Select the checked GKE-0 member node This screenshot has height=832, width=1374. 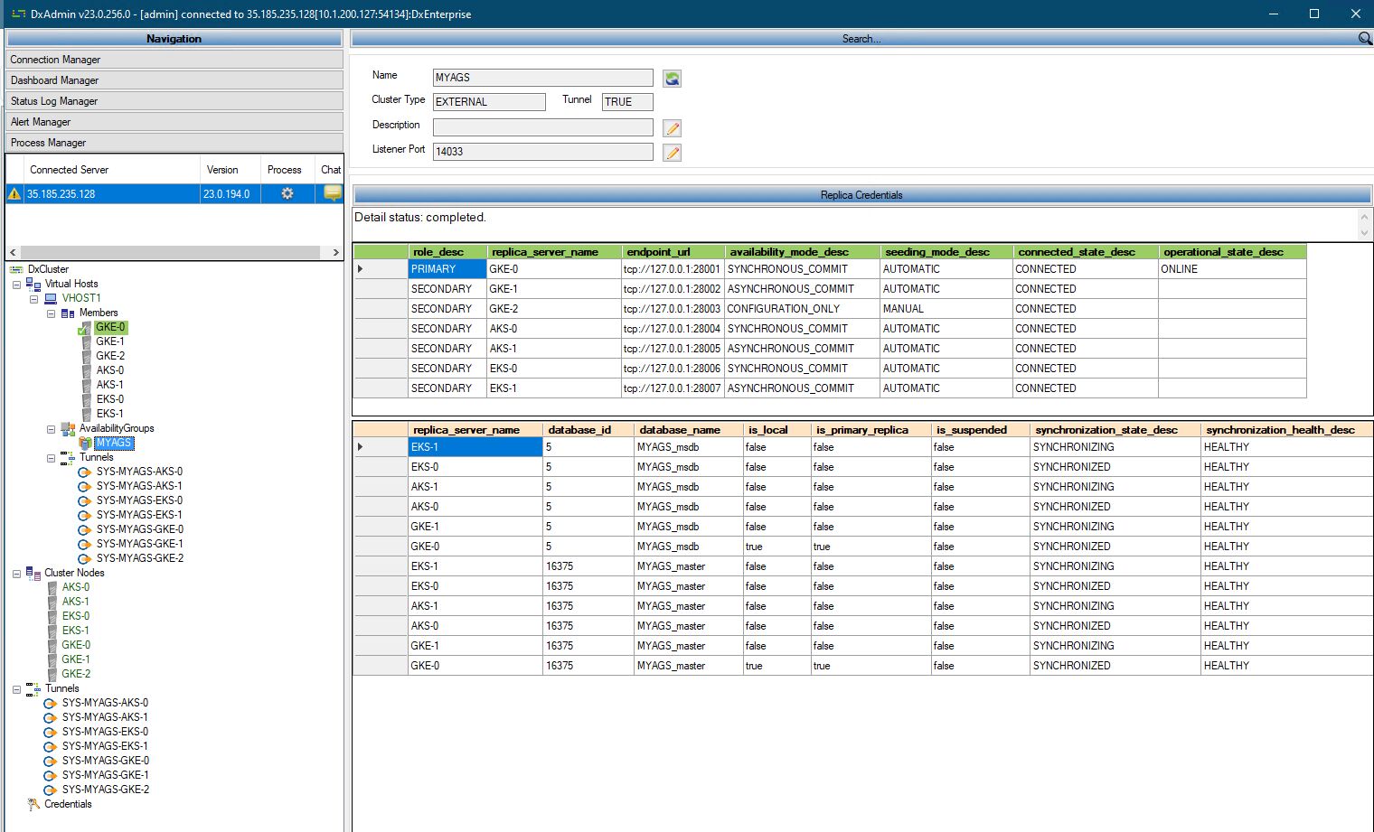(x=110, y=327)
